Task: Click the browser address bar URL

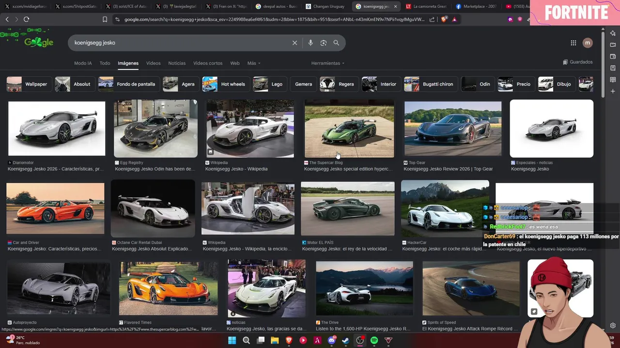Action: click(x=274, y=19)
